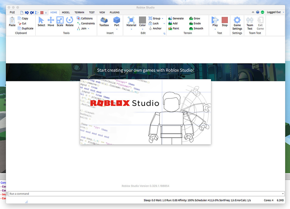Click the "Cores: 4" status entry
Viewport: 290px width, 209px height.
click(268, 200)
